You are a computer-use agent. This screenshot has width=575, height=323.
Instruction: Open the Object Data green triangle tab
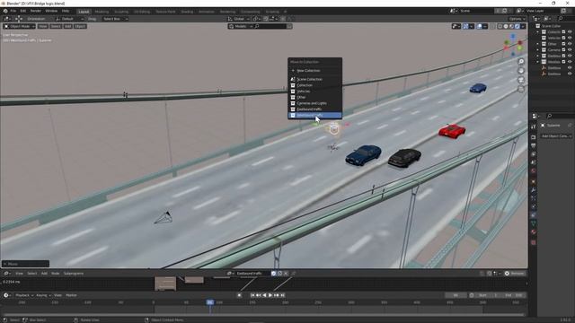(533, 223)
